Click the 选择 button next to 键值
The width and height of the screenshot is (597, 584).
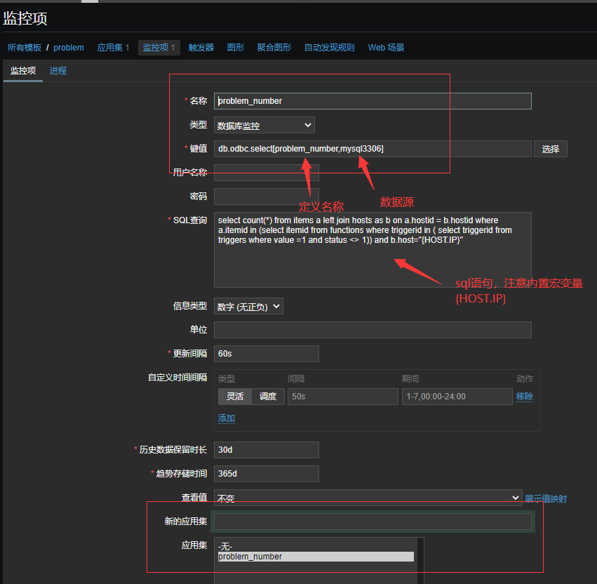tap(551, 149)
